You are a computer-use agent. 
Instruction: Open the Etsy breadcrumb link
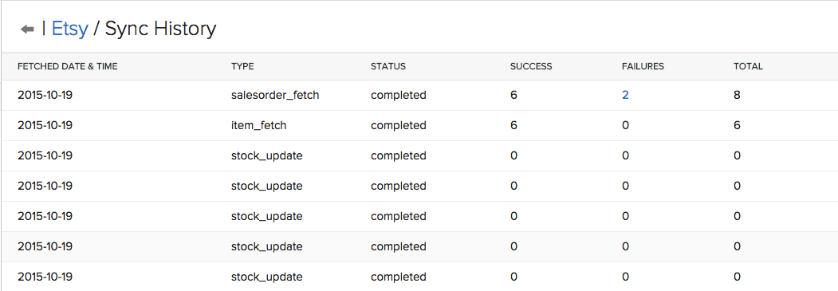click(69, 29)
